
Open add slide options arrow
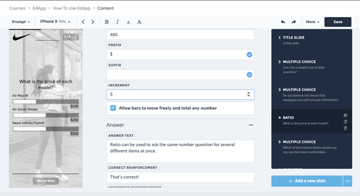347,181
